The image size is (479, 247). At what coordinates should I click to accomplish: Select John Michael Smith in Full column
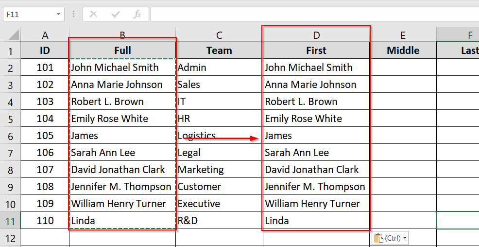coord(122,68)
